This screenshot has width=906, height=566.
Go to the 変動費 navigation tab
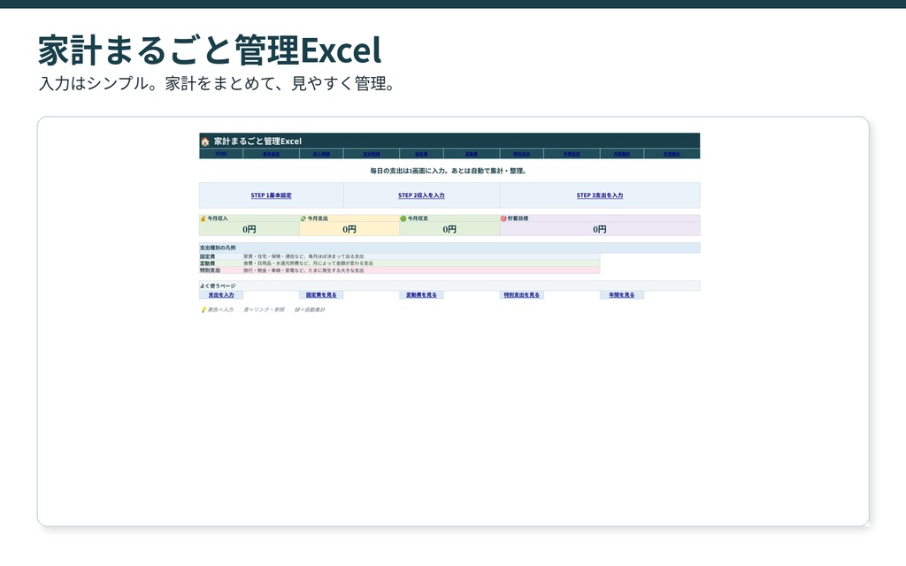pyautogui.click(x=472, y=154)
